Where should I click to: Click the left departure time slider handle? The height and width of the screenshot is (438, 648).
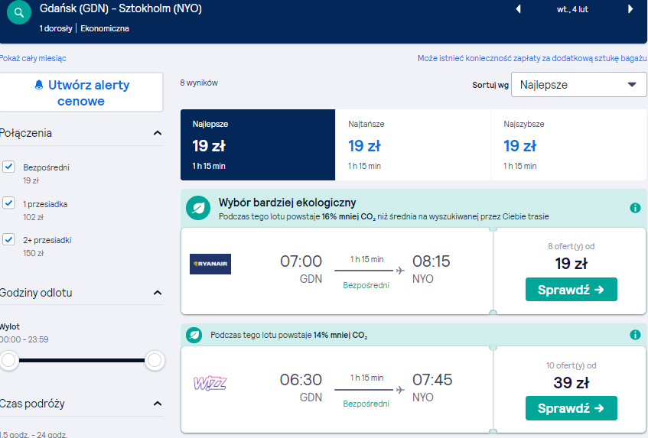8,360
